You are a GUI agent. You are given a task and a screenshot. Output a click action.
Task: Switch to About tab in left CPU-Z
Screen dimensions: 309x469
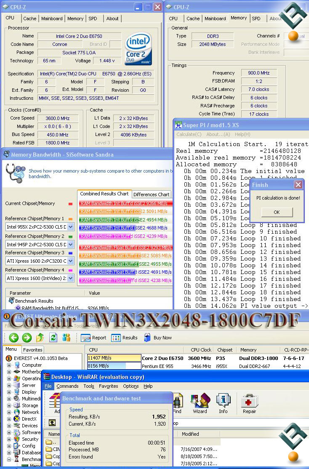tap(112, 19)
